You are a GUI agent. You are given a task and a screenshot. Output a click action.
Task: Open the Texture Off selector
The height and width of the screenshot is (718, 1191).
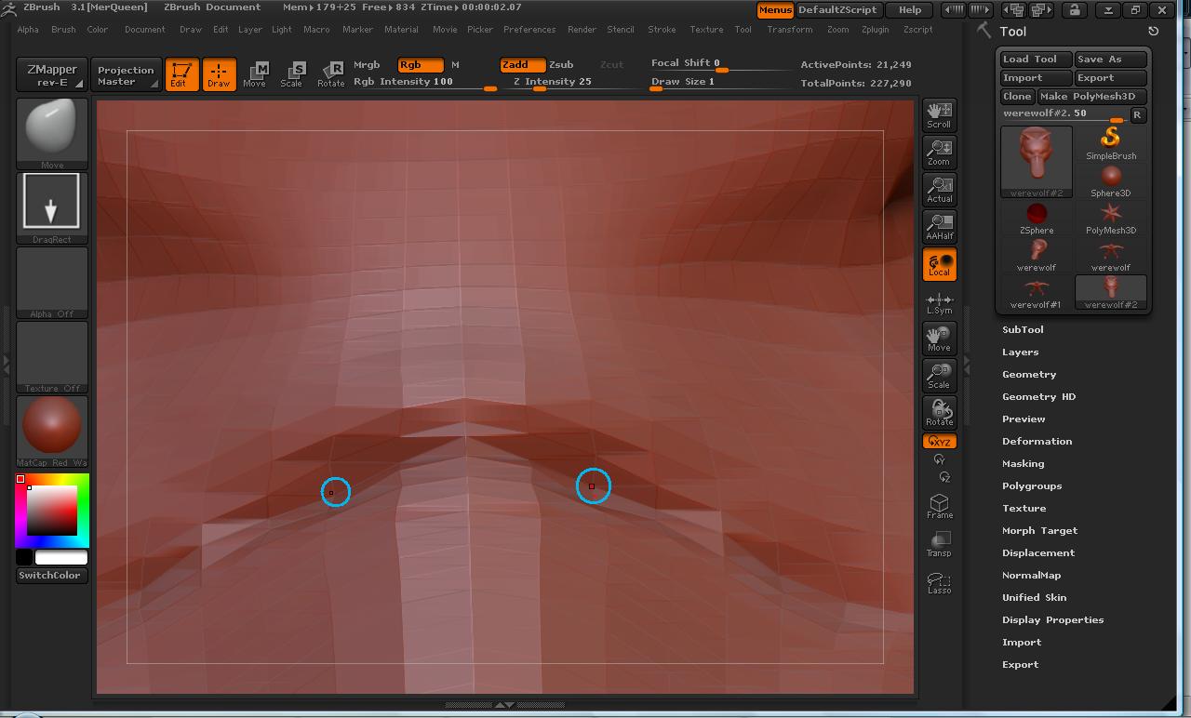coord(52,357)
